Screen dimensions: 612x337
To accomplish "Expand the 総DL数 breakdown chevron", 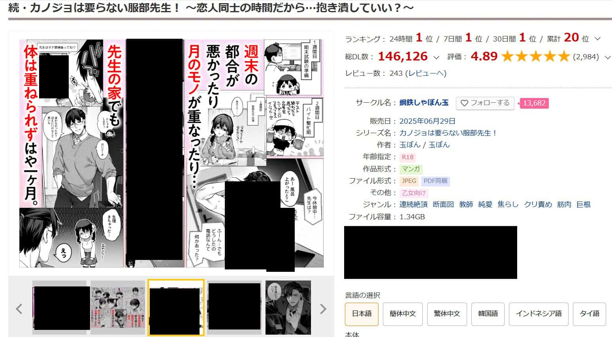I will click(436, 57).
